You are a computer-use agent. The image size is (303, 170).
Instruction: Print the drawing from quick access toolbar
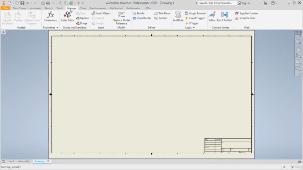coord(48,3)
